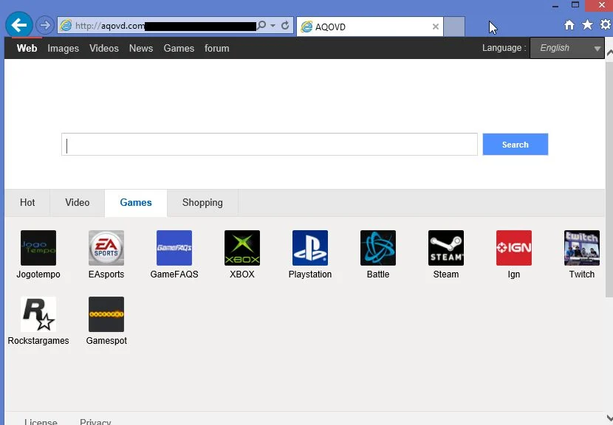Open the Playstation shortcut icon
Screen dimensions: 613x425
point(310,248)
